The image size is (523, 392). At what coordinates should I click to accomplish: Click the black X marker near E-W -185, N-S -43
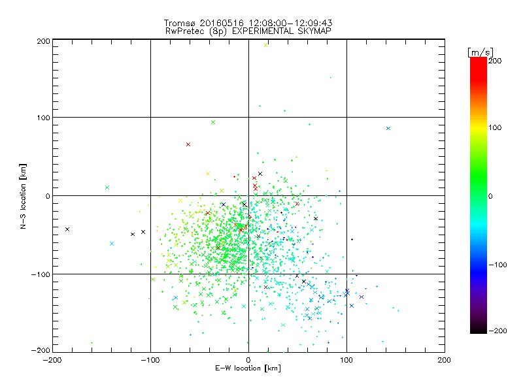point(67,229)
